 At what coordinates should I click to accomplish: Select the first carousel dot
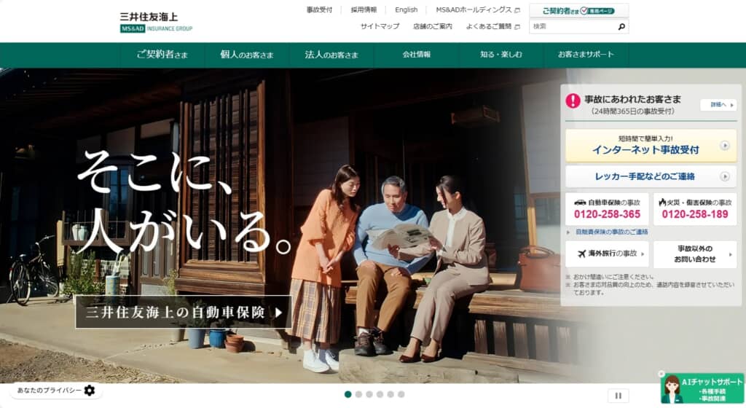coord(348,394)
